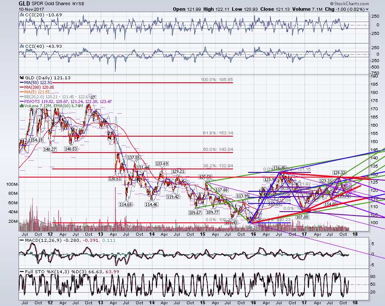Viewport: 385px width, 306px height.
Task: Click the date '10-Nov-2017'
Action: [x=31, y=9]
